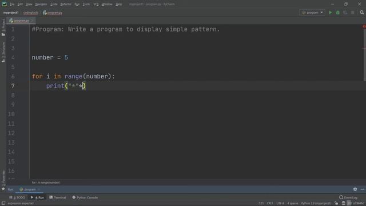Click the comment text on line 1
The width and height of the screenshot is (366, 206).
(126, 29)
